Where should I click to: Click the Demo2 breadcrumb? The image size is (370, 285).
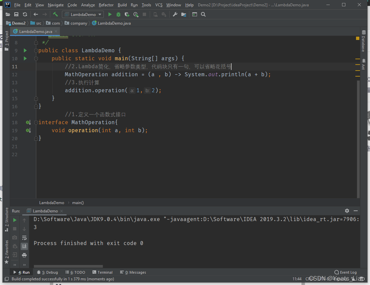coord(16,23)
